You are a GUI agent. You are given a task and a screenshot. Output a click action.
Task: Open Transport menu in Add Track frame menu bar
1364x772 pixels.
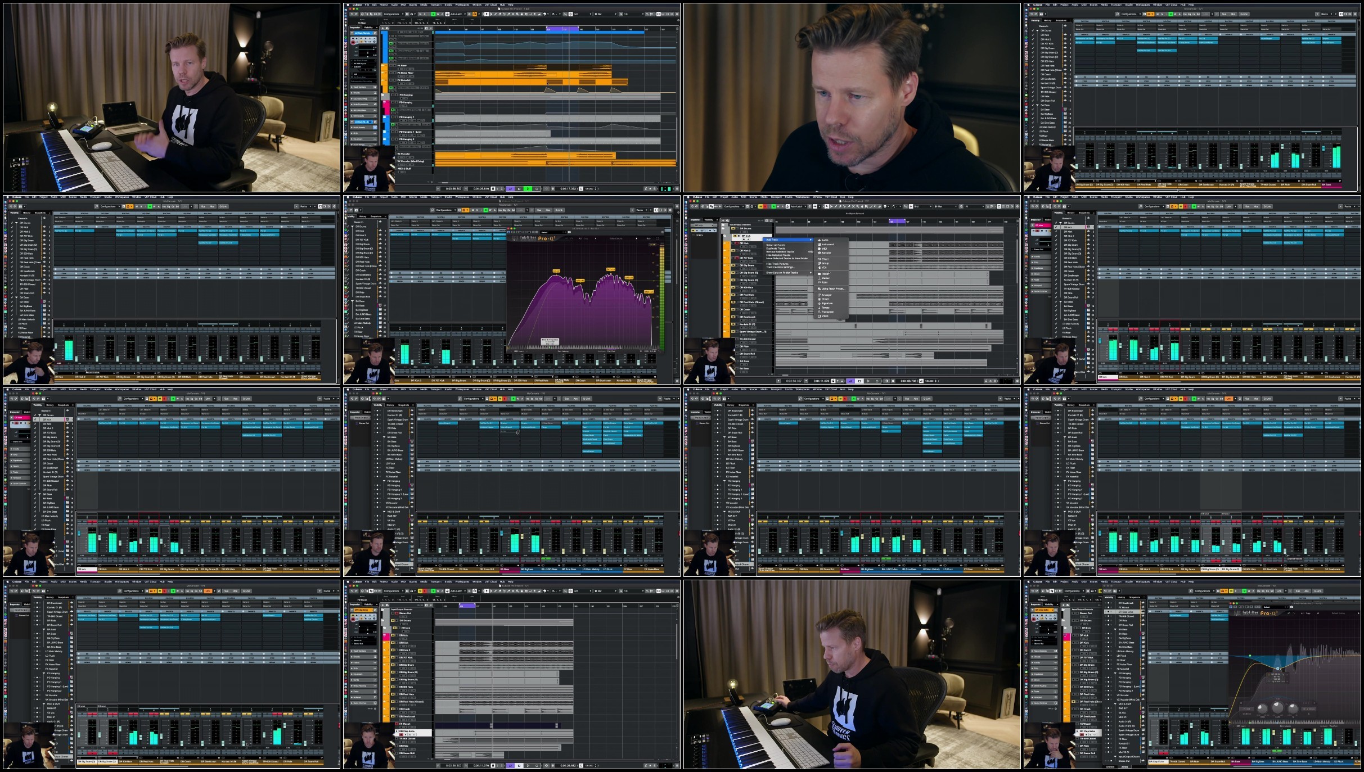point(776,197)
